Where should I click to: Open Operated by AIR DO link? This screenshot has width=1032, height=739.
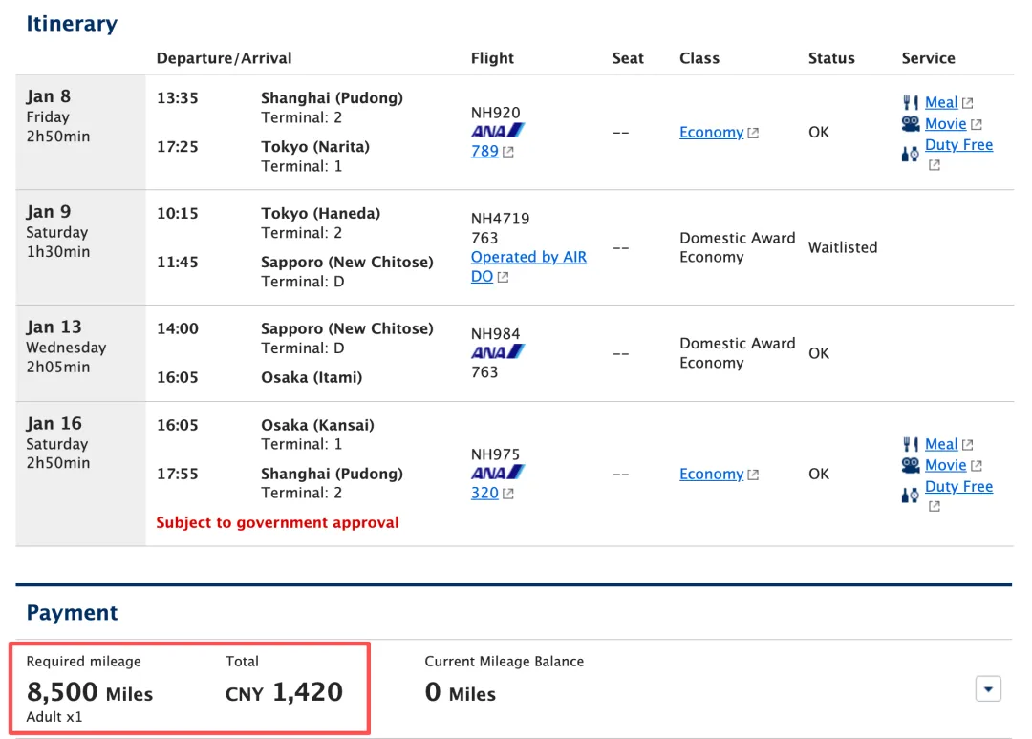(x=528, y=267)
